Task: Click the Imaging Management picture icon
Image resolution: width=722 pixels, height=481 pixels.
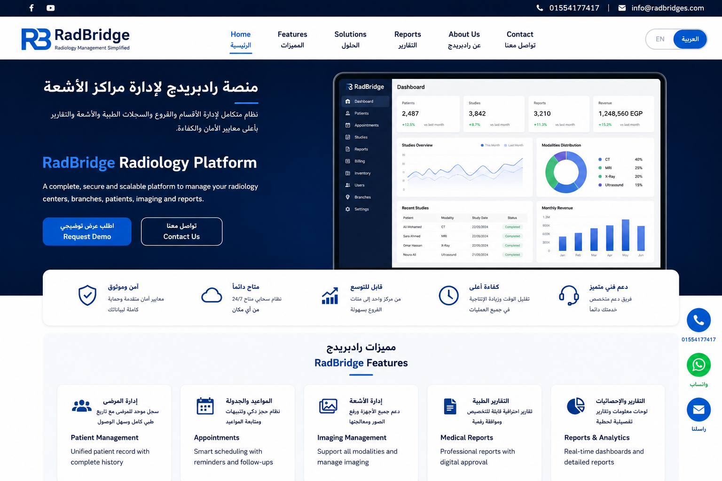Action: [x=328, y=406]
